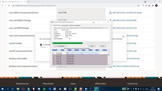The image size is (162, 91).
Task: Open Visual Studio Code from taskbar
Action: click(49, 89)
